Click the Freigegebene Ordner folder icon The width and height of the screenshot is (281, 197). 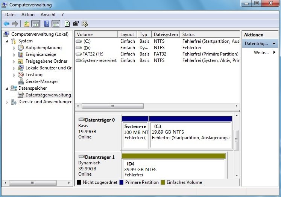pos(20,61)
